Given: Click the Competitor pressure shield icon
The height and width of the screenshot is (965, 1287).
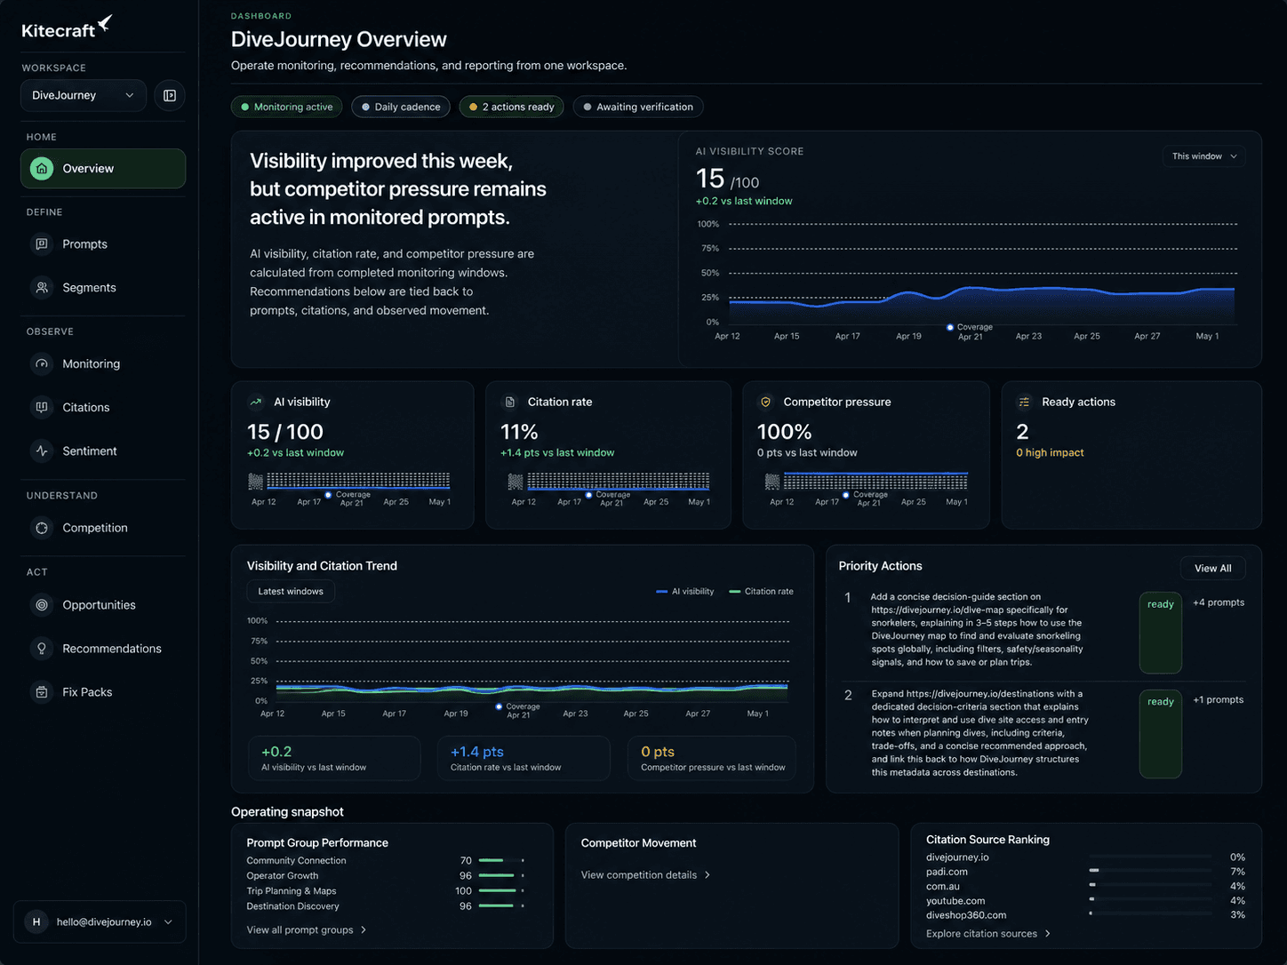Looking at the screenshot, I should 765,403.
